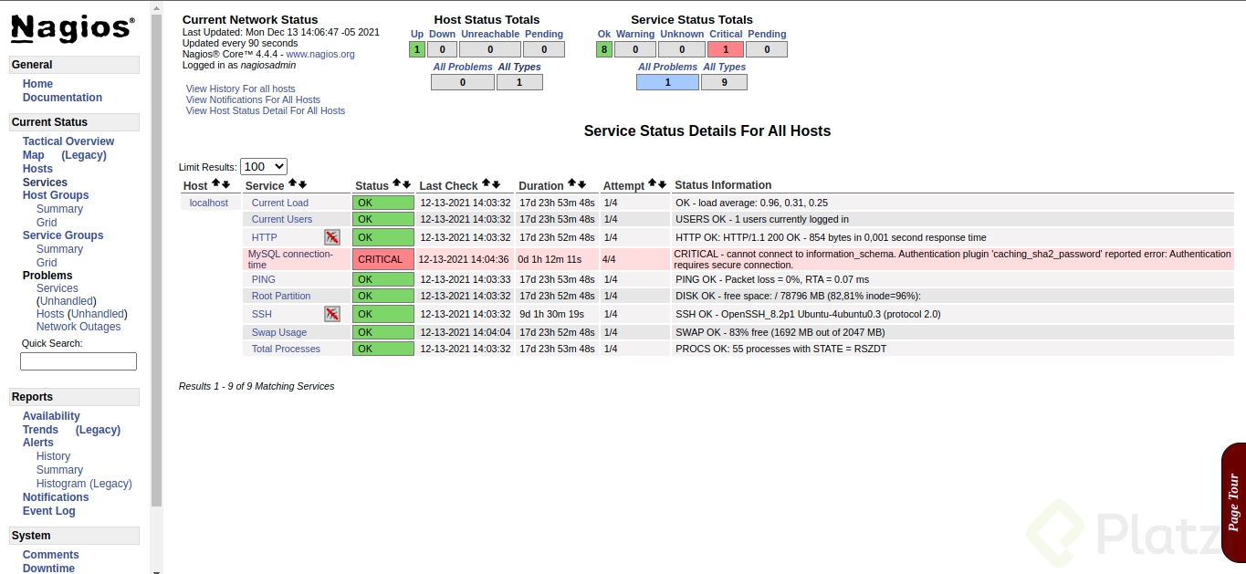
Task: Open the Limit Results dropdown
Action: (264, 166)
